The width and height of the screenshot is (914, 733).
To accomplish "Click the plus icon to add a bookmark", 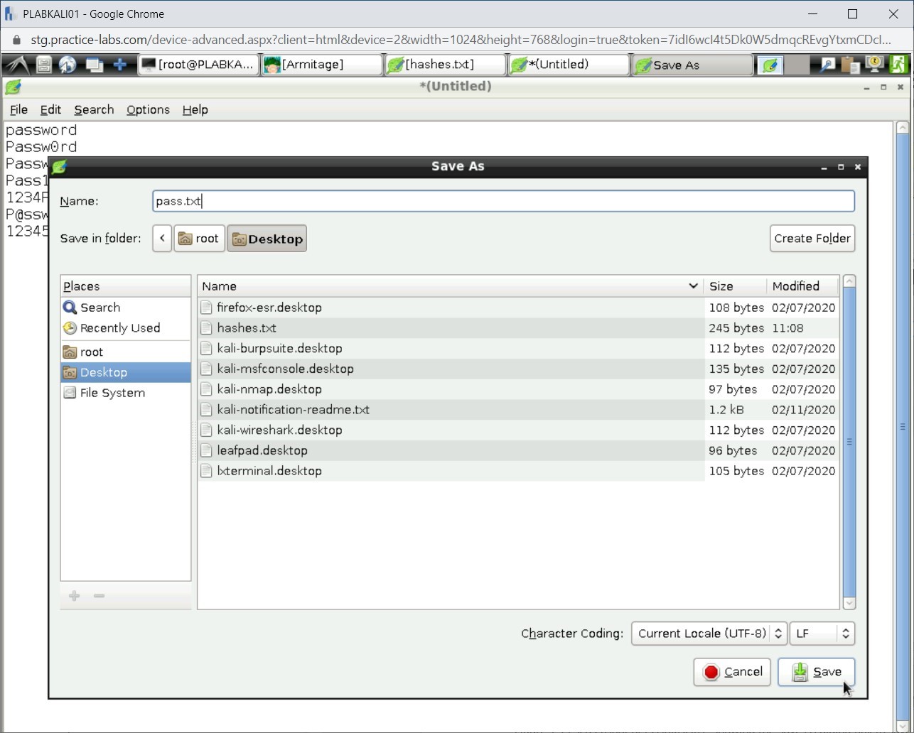I will pos(74,596).
